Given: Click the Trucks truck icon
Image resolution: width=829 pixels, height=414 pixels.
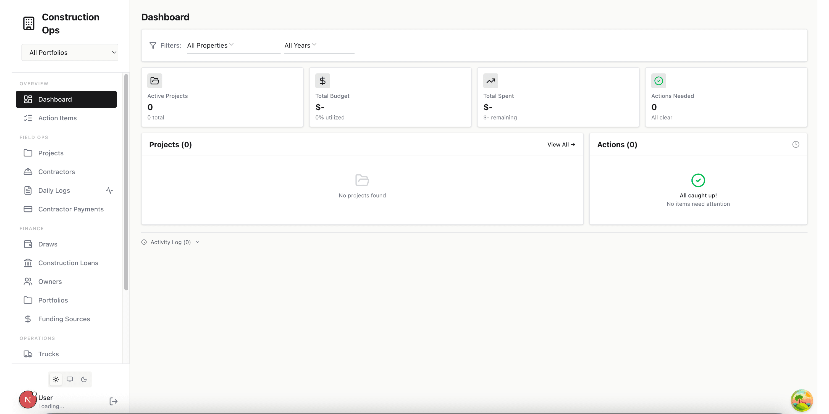Looking at the screenshot, I should pos(28,354).
